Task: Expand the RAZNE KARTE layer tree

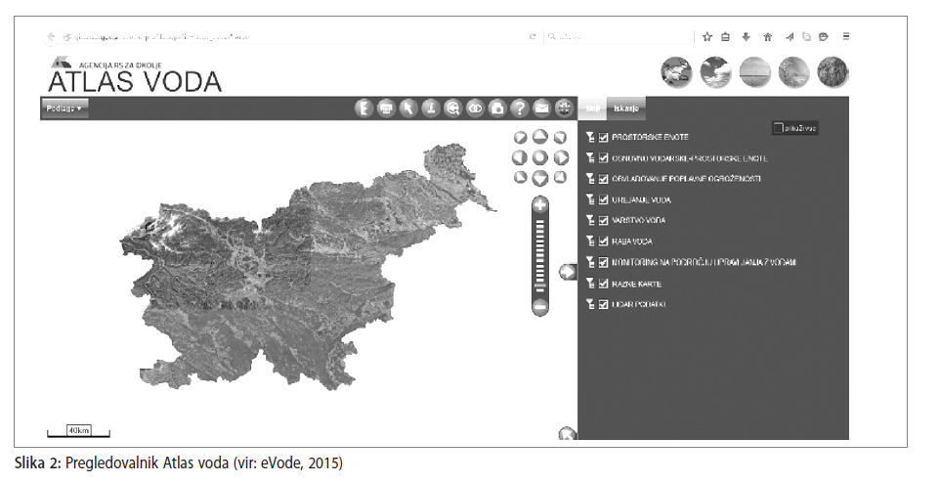Action: click(590, 284)
